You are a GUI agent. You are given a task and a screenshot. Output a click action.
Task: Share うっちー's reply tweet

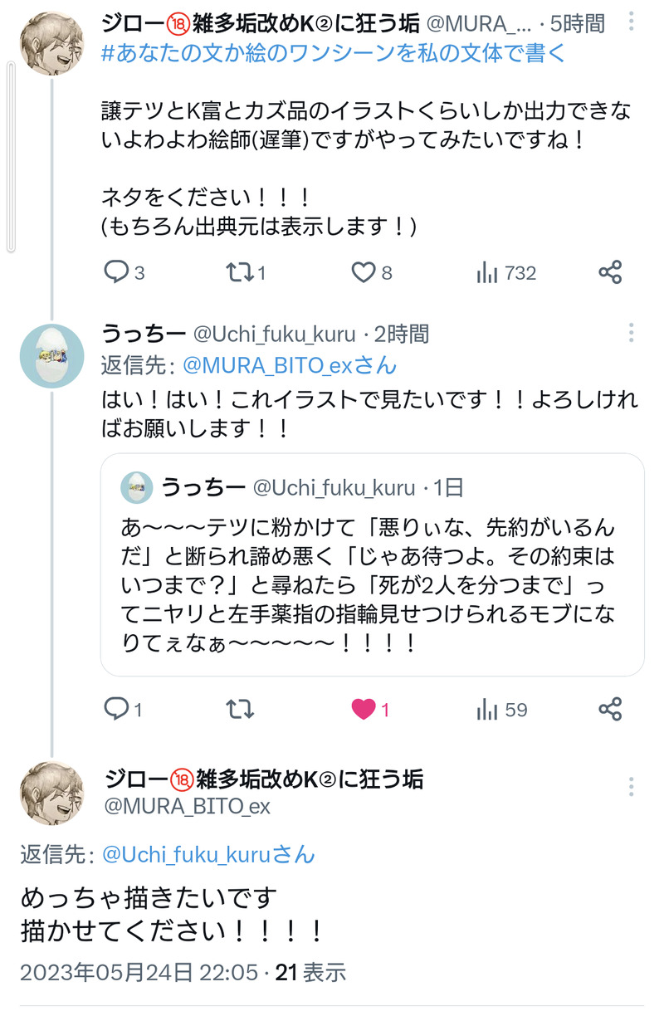(610, 709)
